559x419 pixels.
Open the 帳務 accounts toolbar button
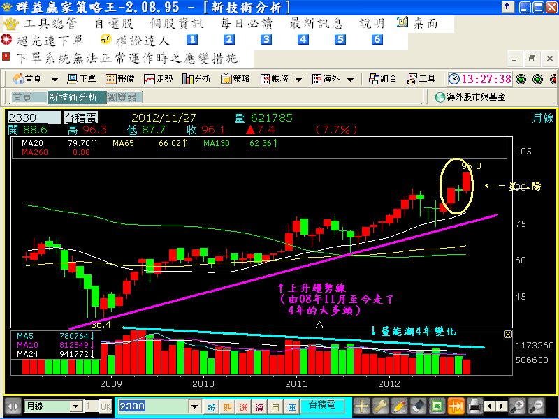[274, 79]
